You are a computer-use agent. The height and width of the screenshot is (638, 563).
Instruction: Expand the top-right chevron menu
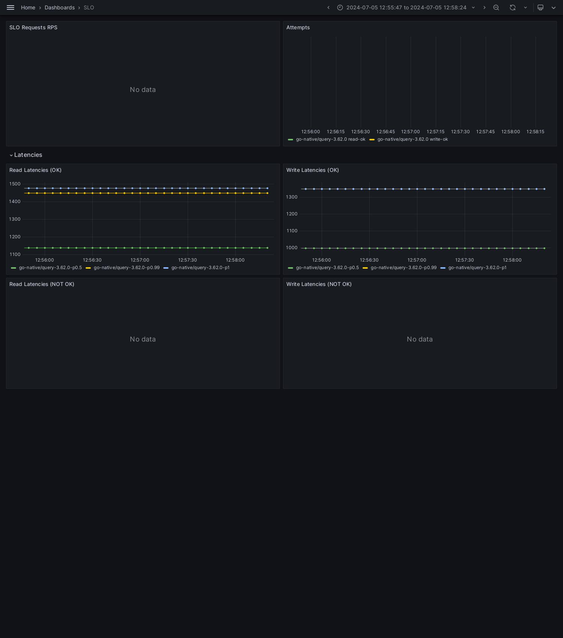(553, 8)
